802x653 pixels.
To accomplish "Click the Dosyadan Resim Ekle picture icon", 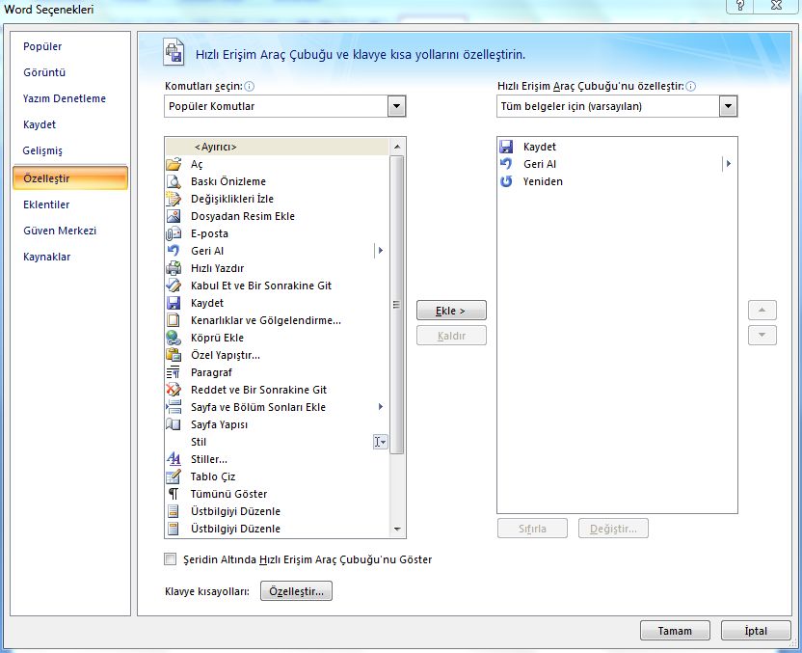I will [174, 216].
